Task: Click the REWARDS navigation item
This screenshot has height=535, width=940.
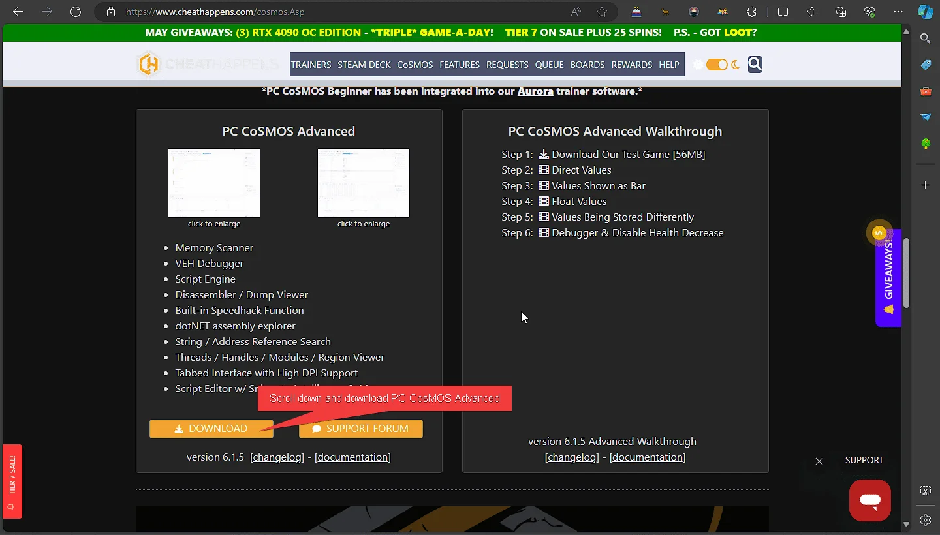Action: [x=632, y=65]
